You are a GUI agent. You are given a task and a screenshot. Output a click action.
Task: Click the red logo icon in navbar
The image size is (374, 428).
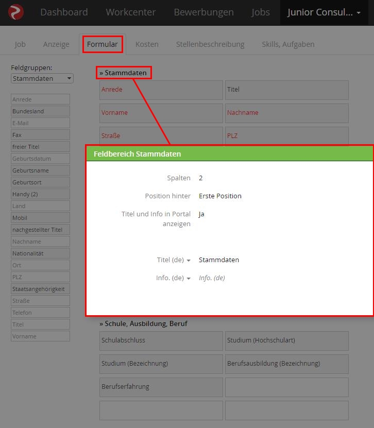coord(16,12)
